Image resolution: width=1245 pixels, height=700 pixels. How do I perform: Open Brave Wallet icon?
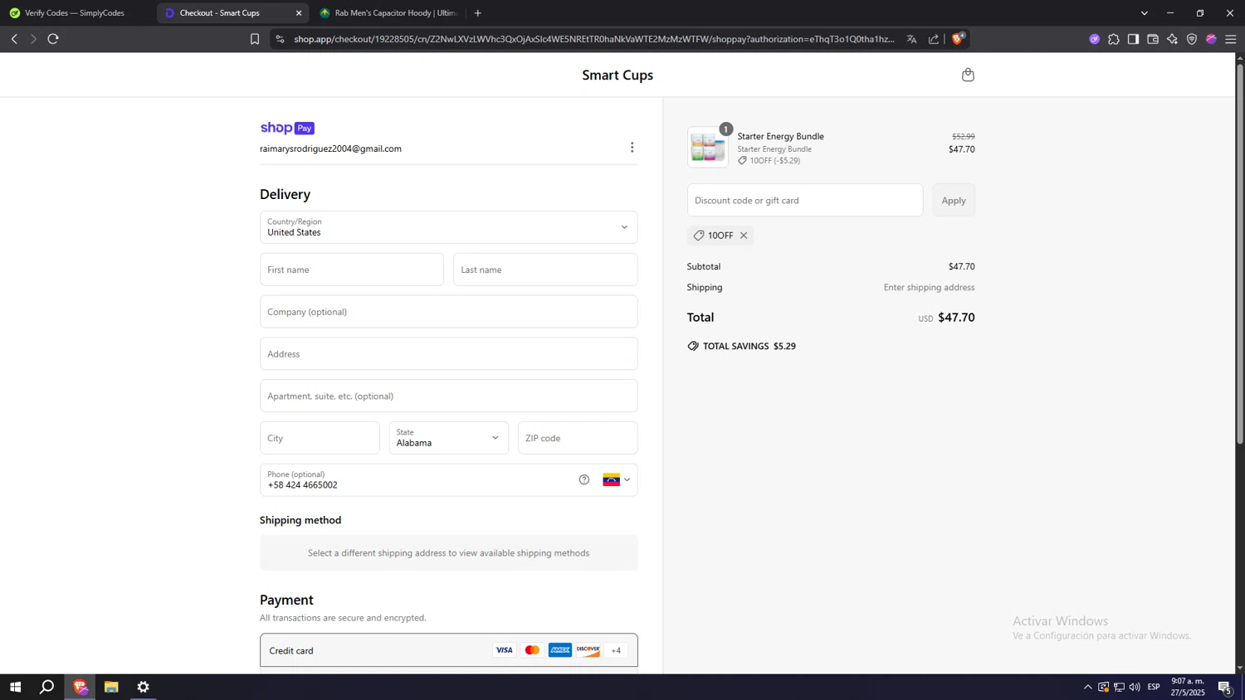pos(1153,39)
